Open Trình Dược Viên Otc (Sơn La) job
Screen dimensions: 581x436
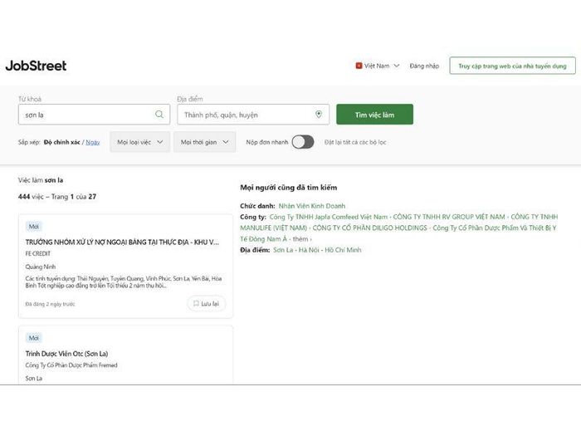[66, 353]
